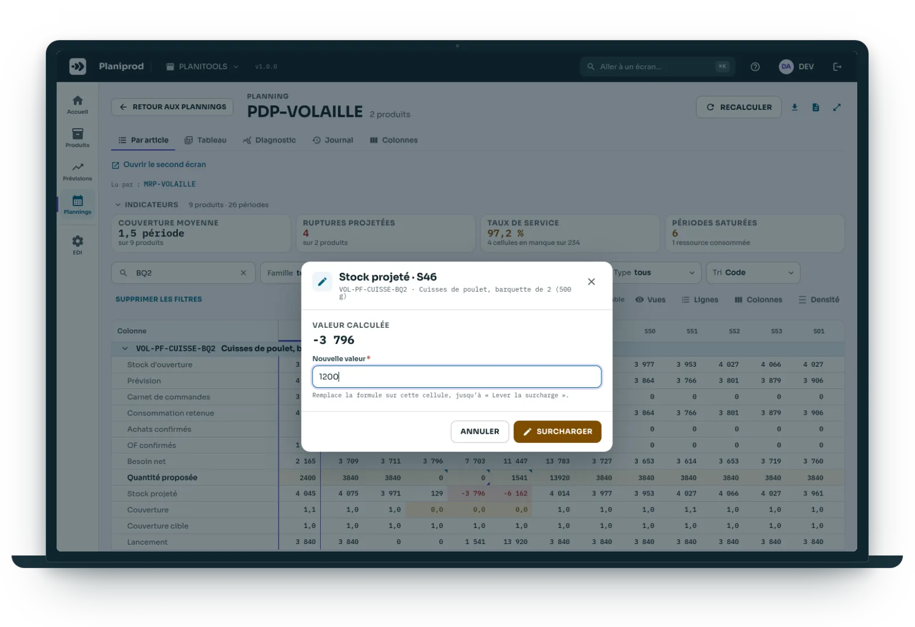The height and width of the screenshot is (627, 915).
Task: Click RETOUR AUX PLANNINGS button
Action: pyautogui.click(x=172, y=107)
